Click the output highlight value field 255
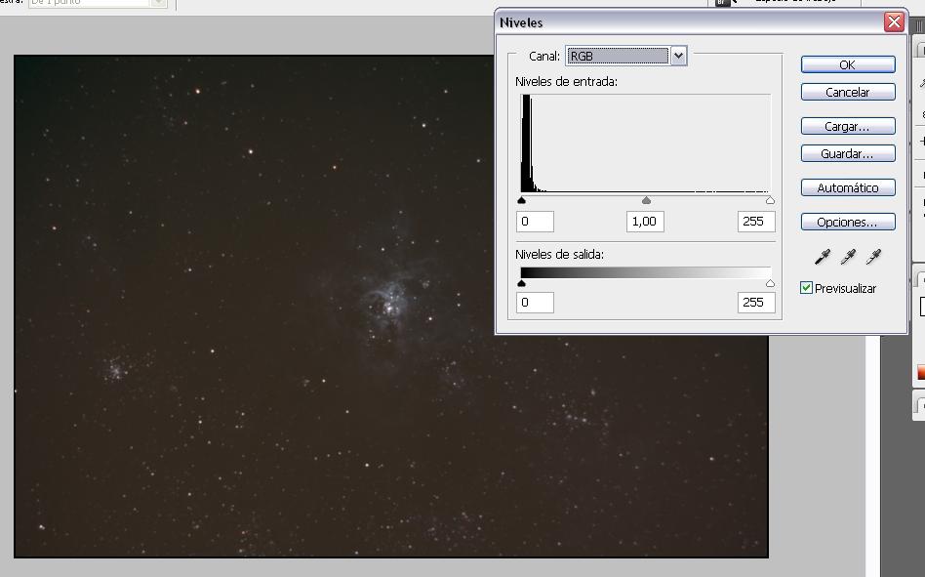 pyautogui.click(x=755, y=303)
